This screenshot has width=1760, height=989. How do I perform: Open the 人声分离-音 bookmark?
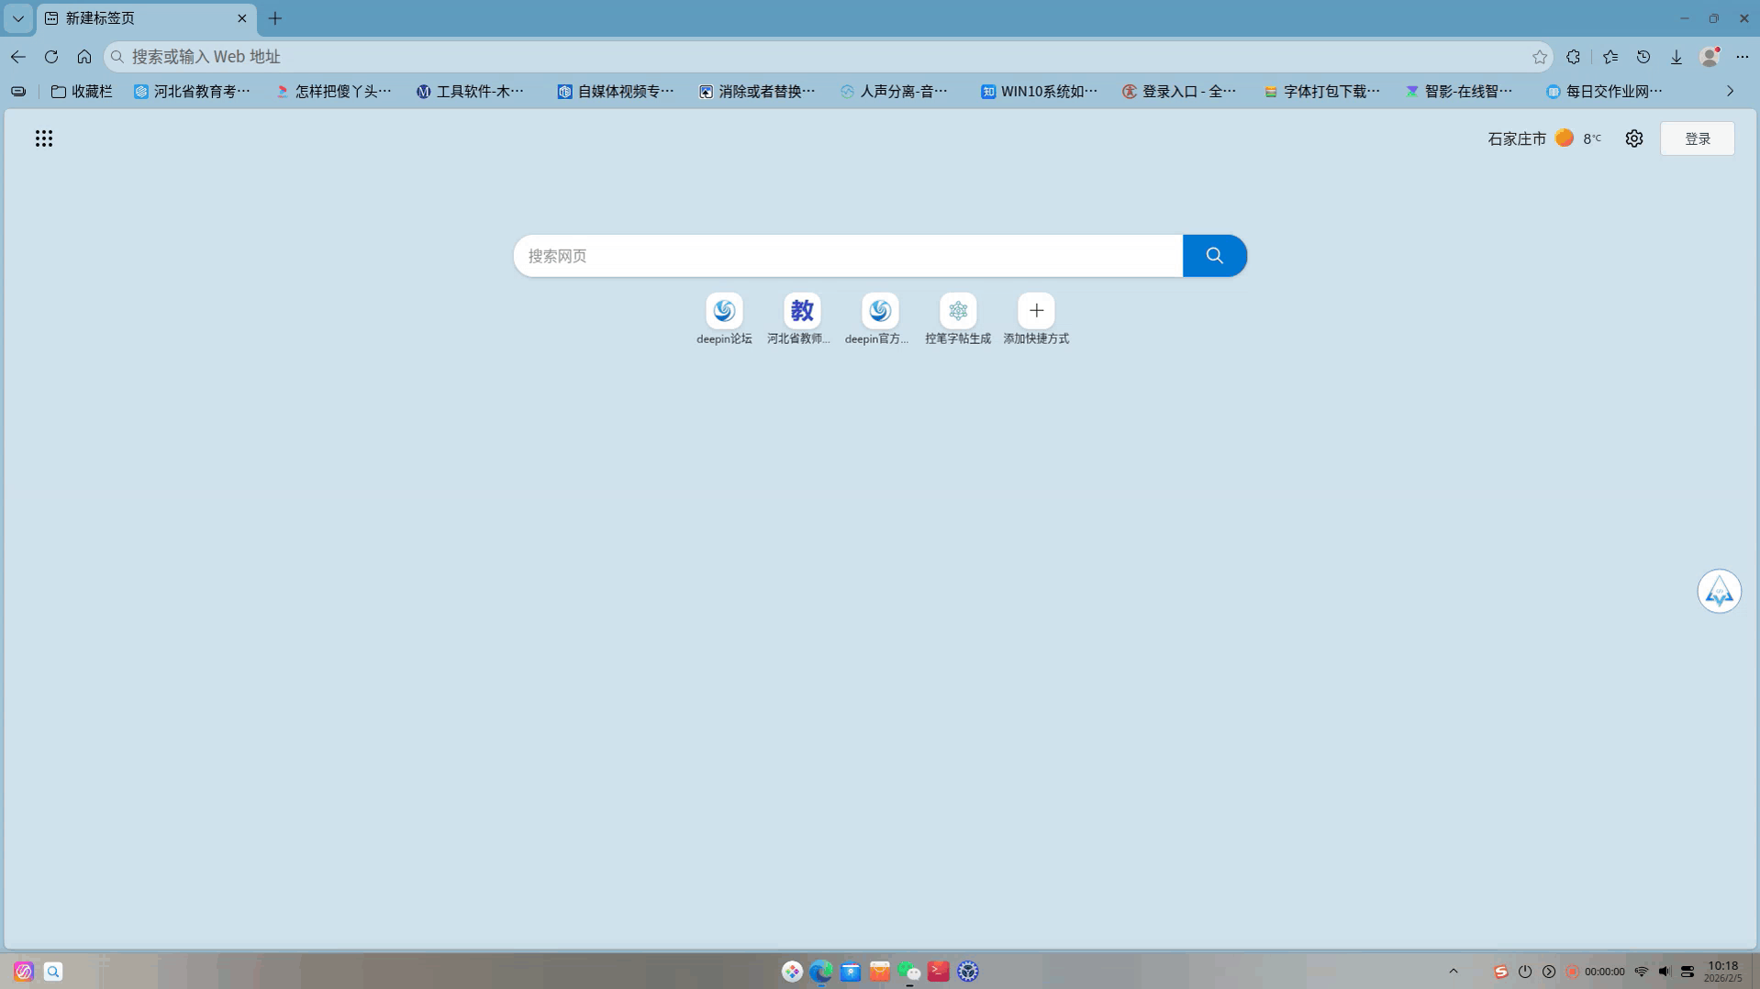point(895,91)
